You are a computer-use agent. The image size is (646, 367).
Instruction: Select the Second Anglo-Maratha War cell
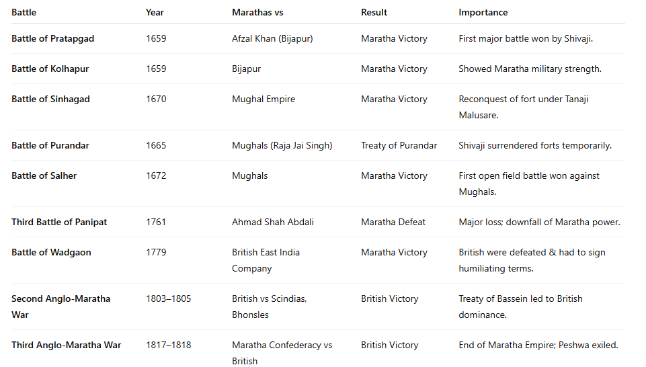(61, 307)
